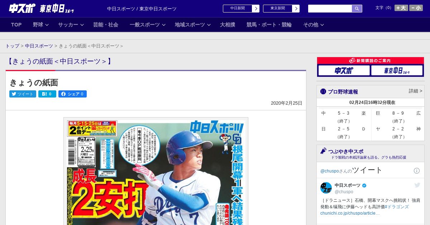
Task: Click the つぶやき中スポ megaphone icon
Action: 324,151
